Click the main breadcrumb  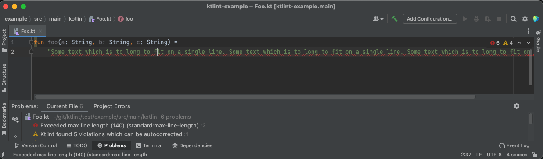click(55, 19)
